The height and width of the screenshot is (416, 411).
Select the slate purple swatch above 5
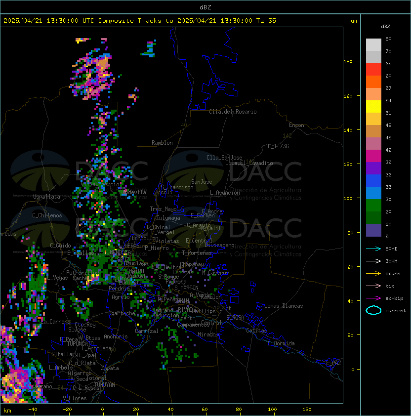(x=373, y=230)
